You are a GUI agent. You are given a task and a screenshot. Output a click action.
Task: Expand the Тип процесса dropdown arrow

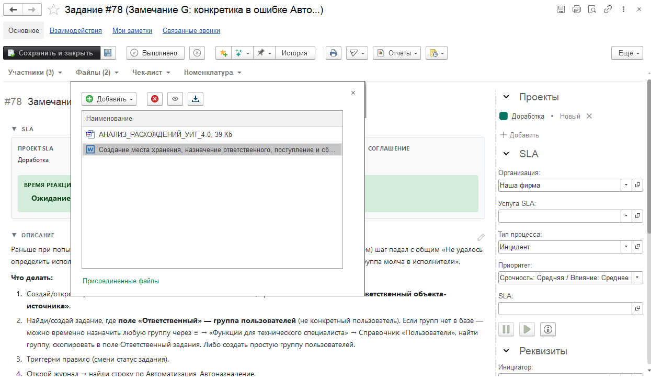pos(626,247)
